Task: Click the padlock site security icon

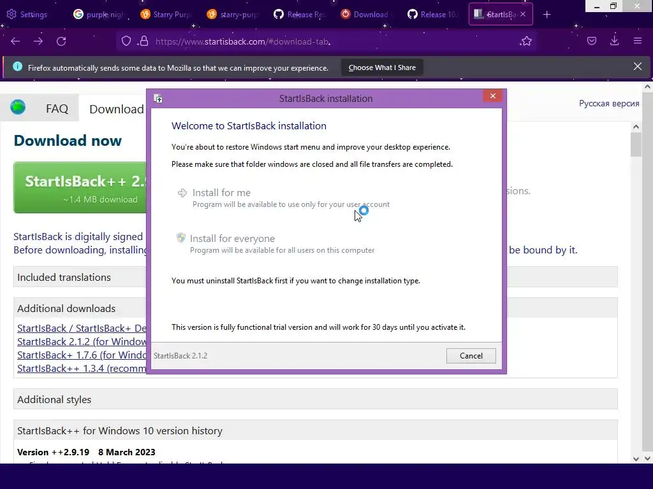Action: click(143, 41)
